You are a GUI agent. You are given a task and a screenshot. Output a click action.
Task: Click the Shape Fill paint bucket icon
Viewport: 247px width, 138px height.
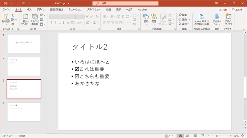170,15
